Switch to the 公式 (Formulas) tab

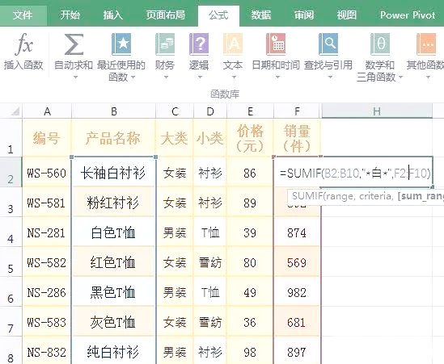click(x=218, y=15)
